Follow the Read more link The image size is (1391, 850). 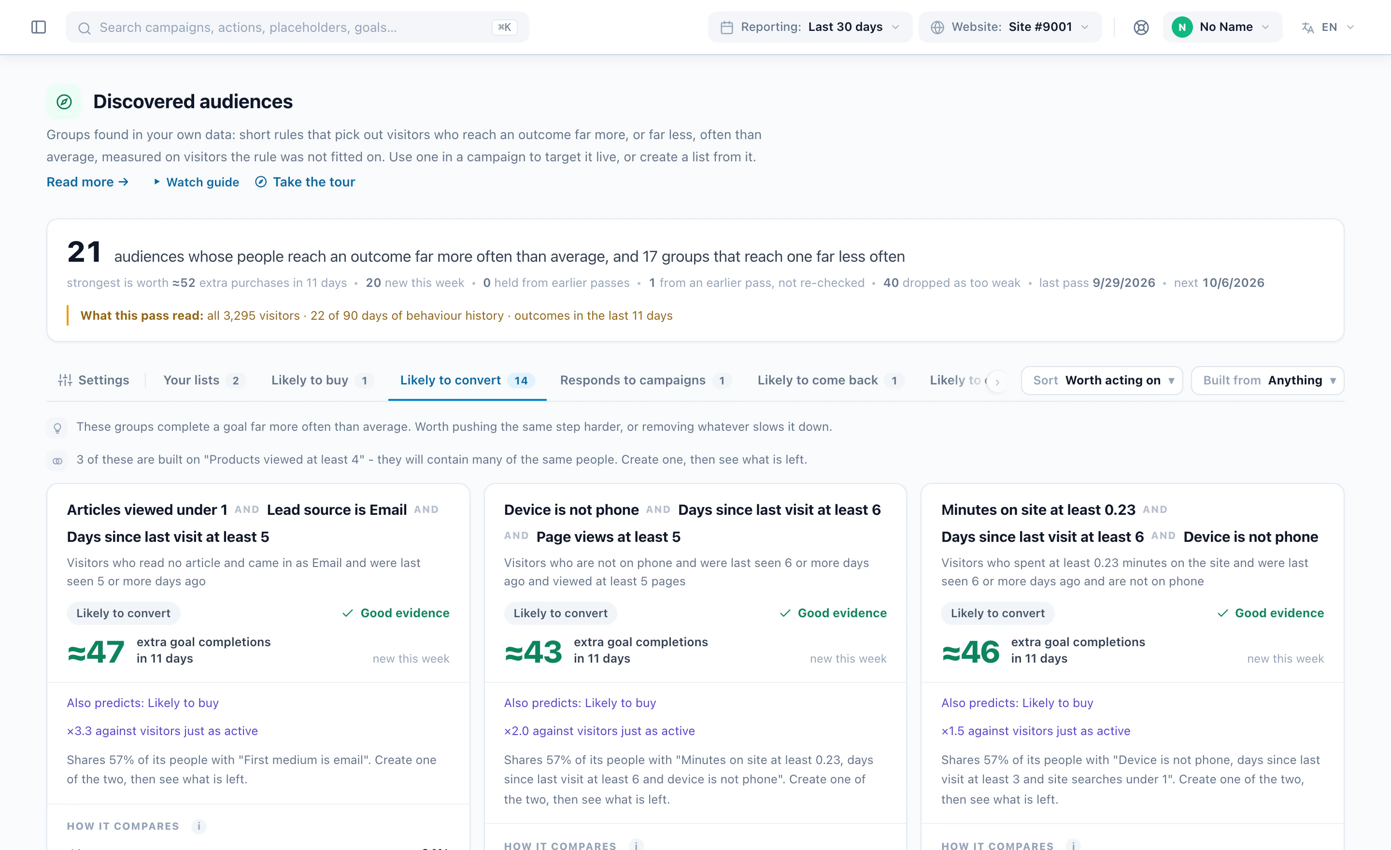coord(87,182)
